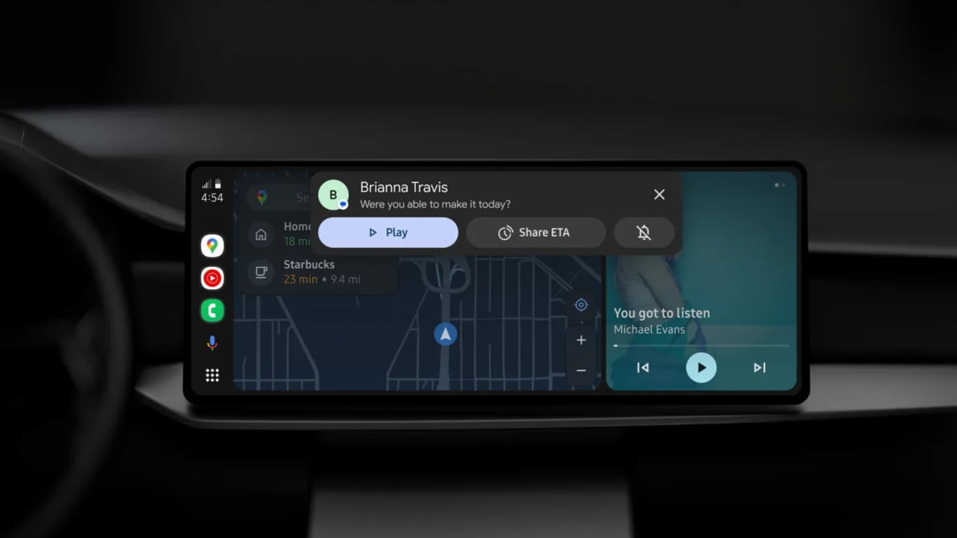957x538 pixels.
Task: Skip to previous track
Action: (x=642, y=367)
